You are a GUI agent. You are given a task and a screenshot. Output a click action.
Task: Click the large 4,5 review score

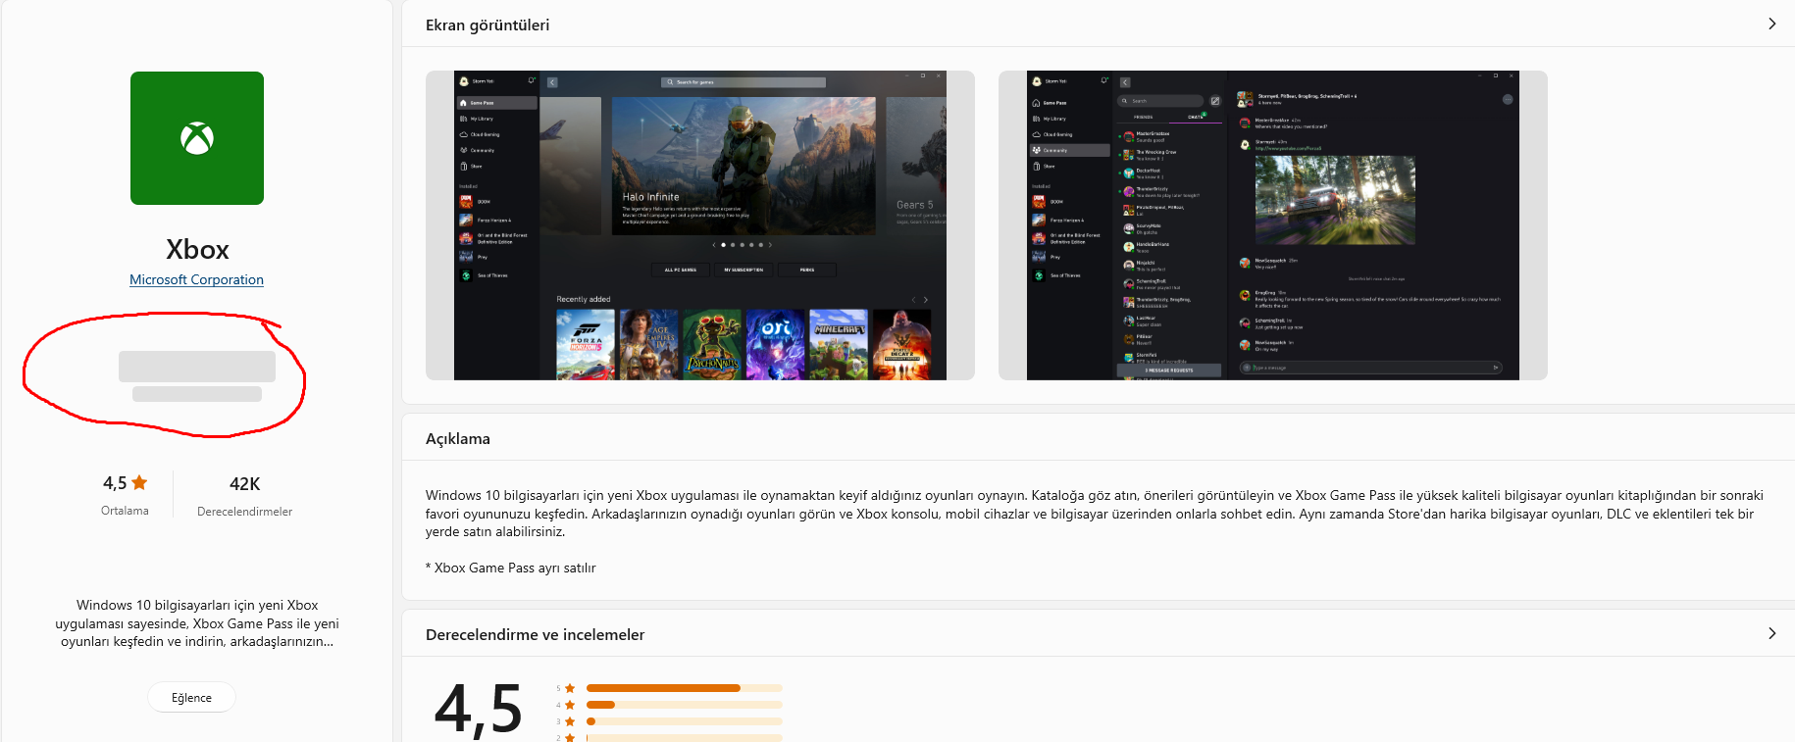click(479, 709)
